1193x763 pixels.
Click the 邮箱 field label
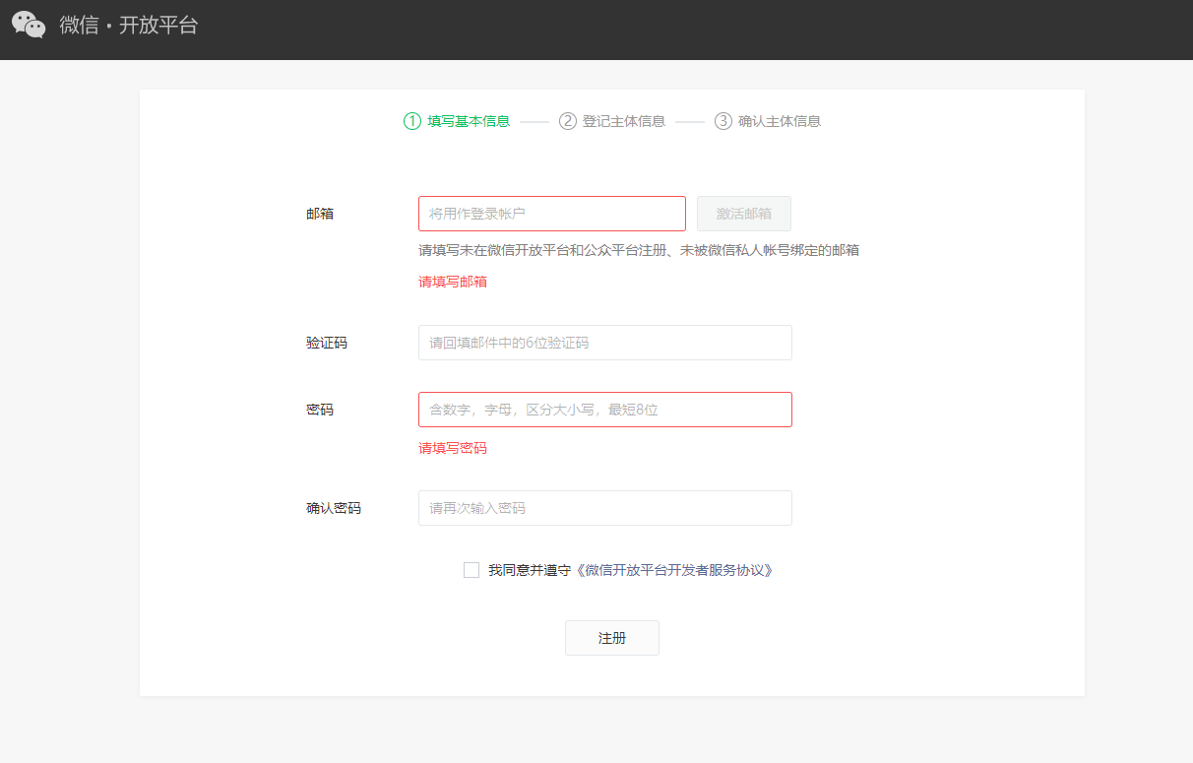coord(320,214)
